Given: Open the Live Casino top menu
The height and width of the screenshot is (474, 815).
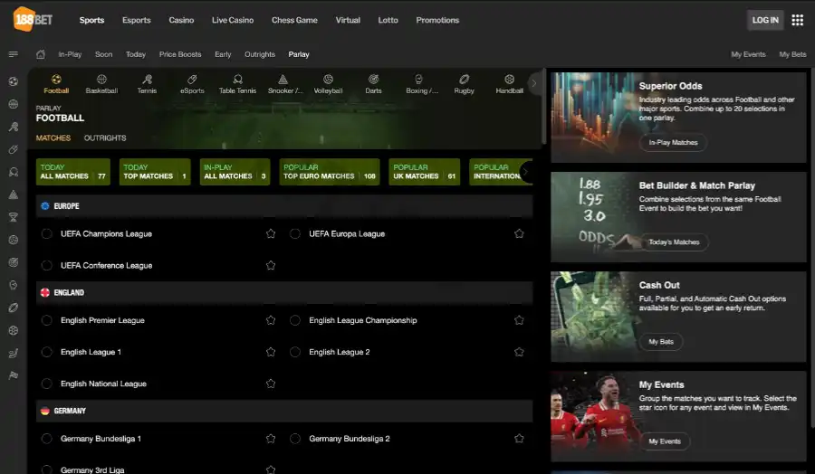Looking at the screenshot, I should [x=233, y=20].
